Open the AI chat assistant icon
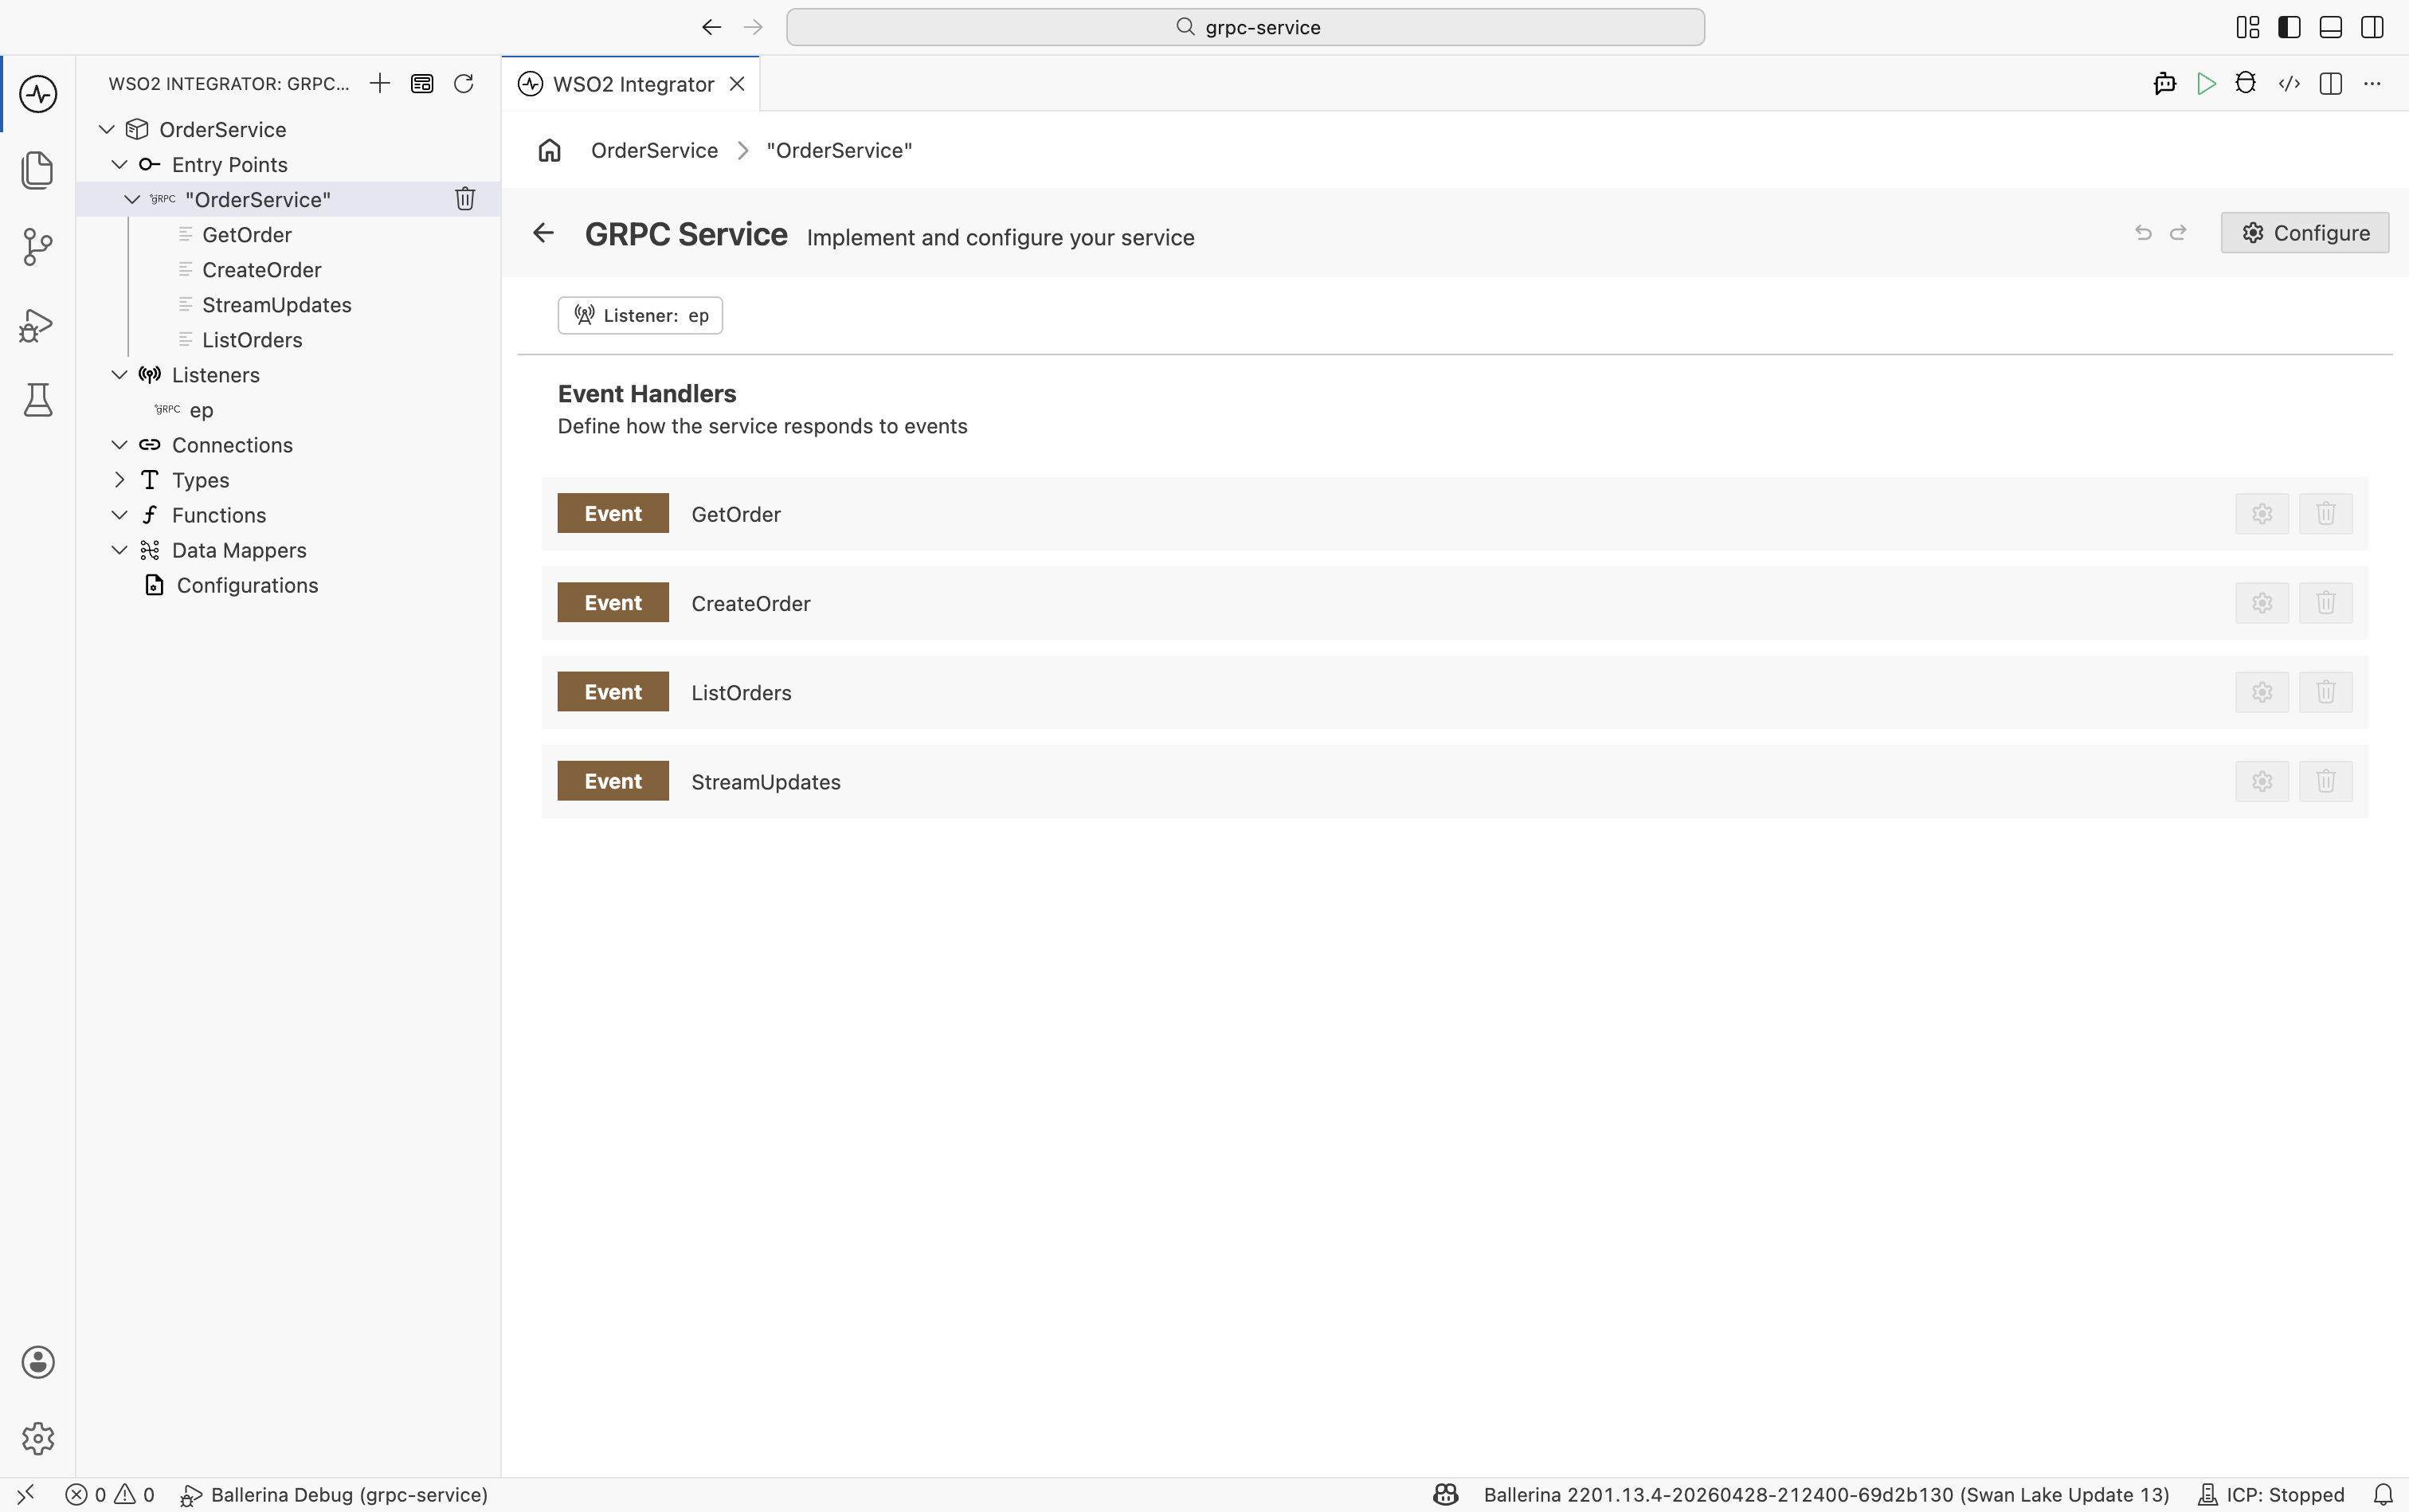2409x1512 pixels. (x=2164, y=83)
